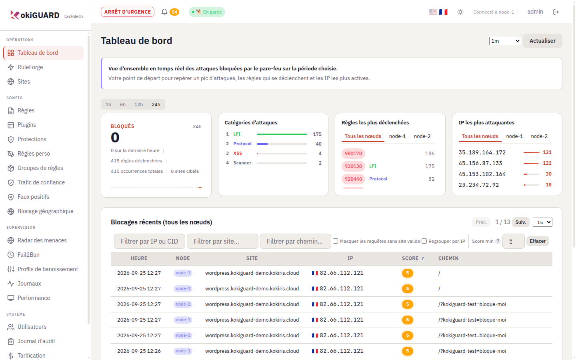This screenshot has height=360, width=576.
Task: Click the Plugins sidebar icon
Action: pyautogui.click(x=11, y=125)
